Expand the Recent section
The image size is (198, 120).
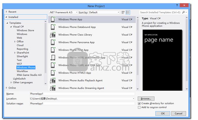(x=6, y=12)
